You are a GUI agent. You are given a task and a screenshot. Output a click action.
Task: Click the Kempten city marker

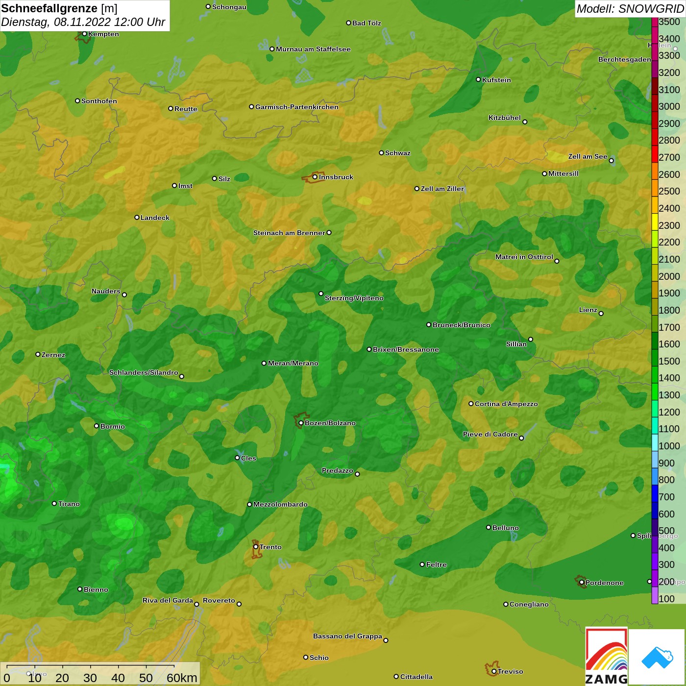[x=84, y=34]
